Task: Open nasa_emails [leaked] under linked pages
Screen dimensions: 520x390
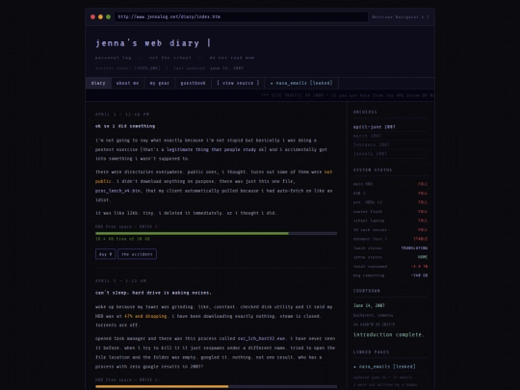Action: [384, 367]
